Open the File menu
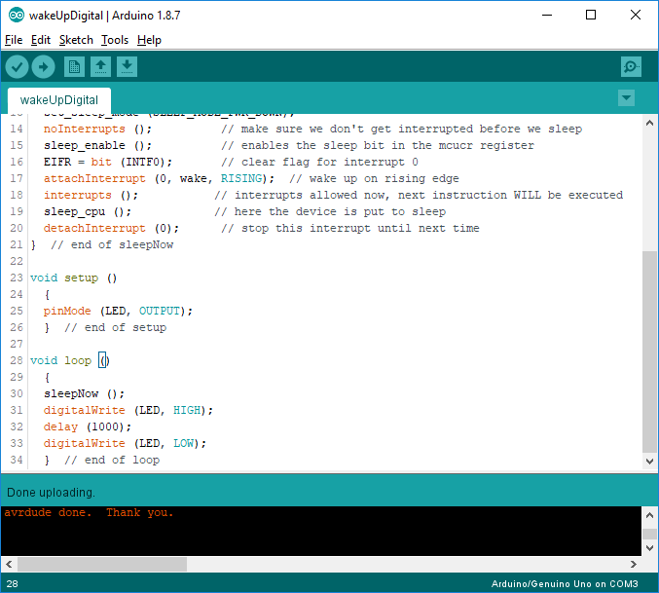Screen dimensions: 659x593 pos(14,40)
